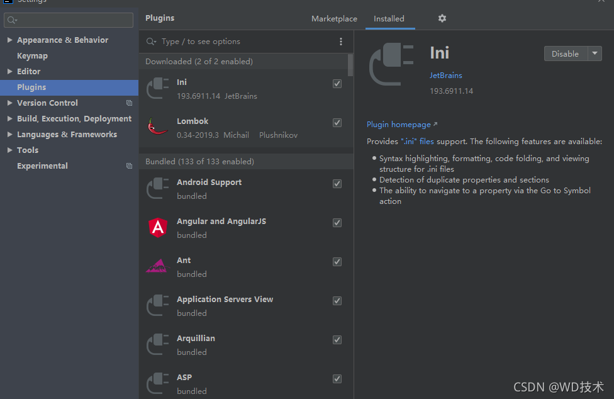This screenshot has height=399, width=614.
Task: Click the large Ini plug icon in details
Action: pyautogui.click(x=391, y=64)
